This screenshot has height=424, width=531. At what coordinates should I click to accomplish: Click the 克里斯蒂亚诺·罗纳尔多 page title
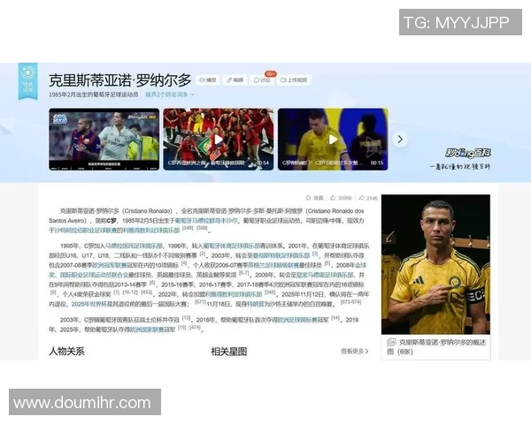tap(120, 80)
